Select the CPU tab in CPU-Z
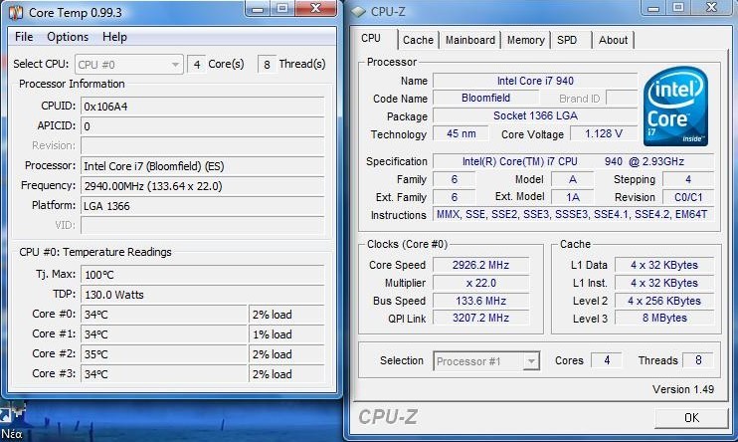 [371, 38]
